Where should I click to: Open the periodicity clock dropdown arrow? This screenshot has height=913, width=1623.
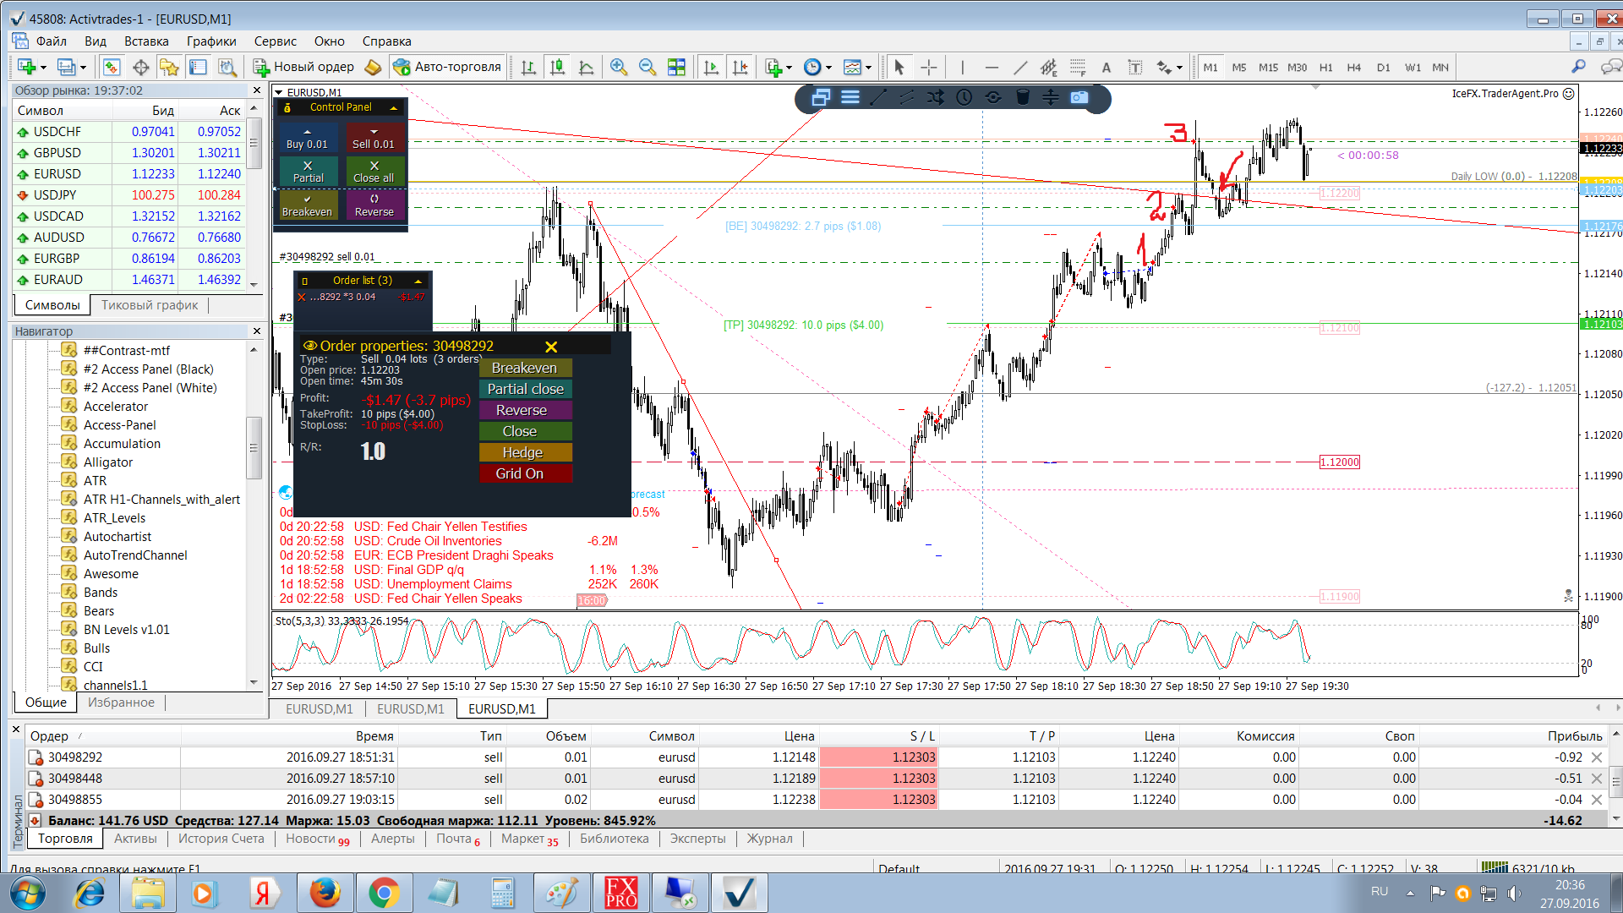click(829, 68)
